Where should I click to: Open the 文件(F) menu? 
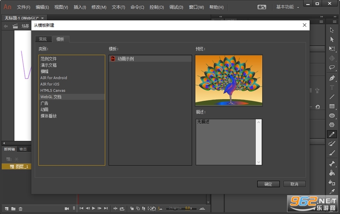[x=24, y=7]
